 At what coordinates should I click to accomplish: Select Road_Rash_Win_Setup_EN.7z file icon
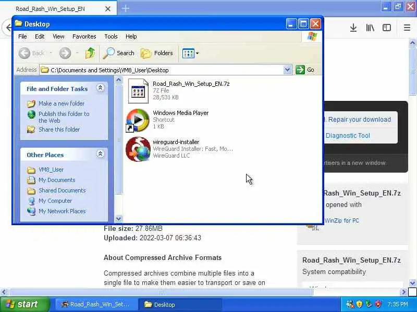tap(138, 91)
